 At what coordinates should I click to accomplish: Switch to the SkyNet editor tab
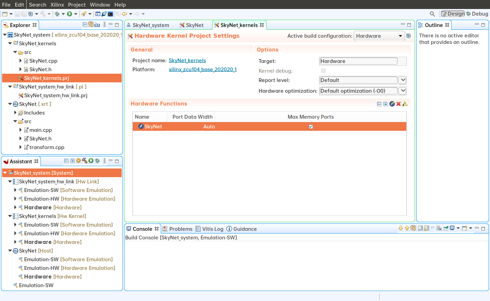click(x=192, y=25)
